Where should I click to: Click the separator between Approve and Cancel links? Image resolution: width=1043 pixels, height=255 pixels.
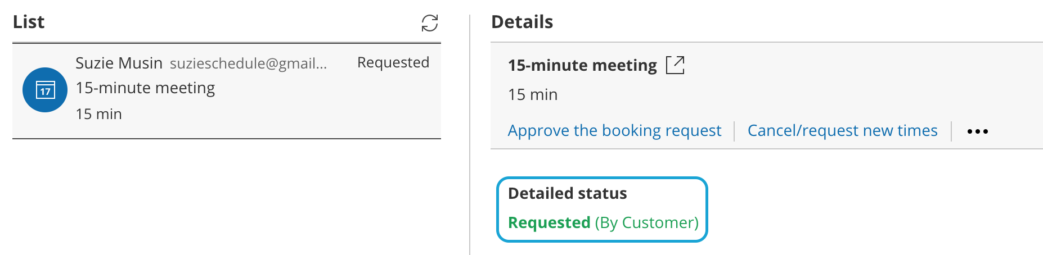click(734, 131)
